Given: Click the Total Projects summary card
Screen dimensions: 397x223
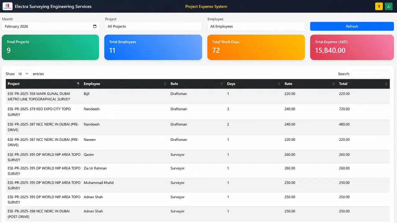Looking at the screenshot, I should click(x=51, y=47).
